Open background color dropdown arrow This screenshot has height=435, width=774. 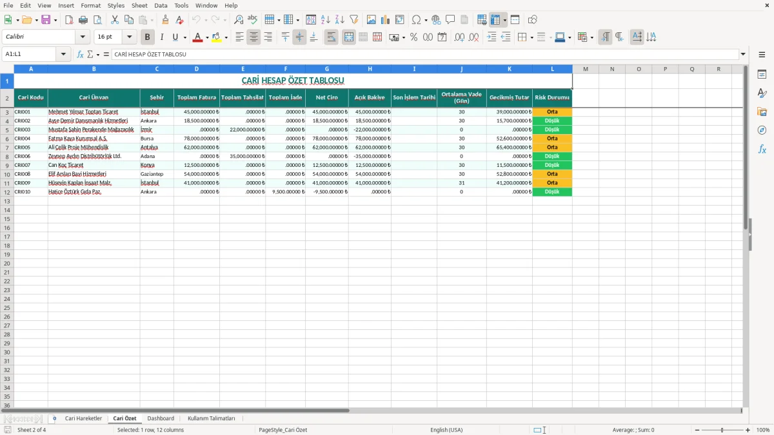226,37
